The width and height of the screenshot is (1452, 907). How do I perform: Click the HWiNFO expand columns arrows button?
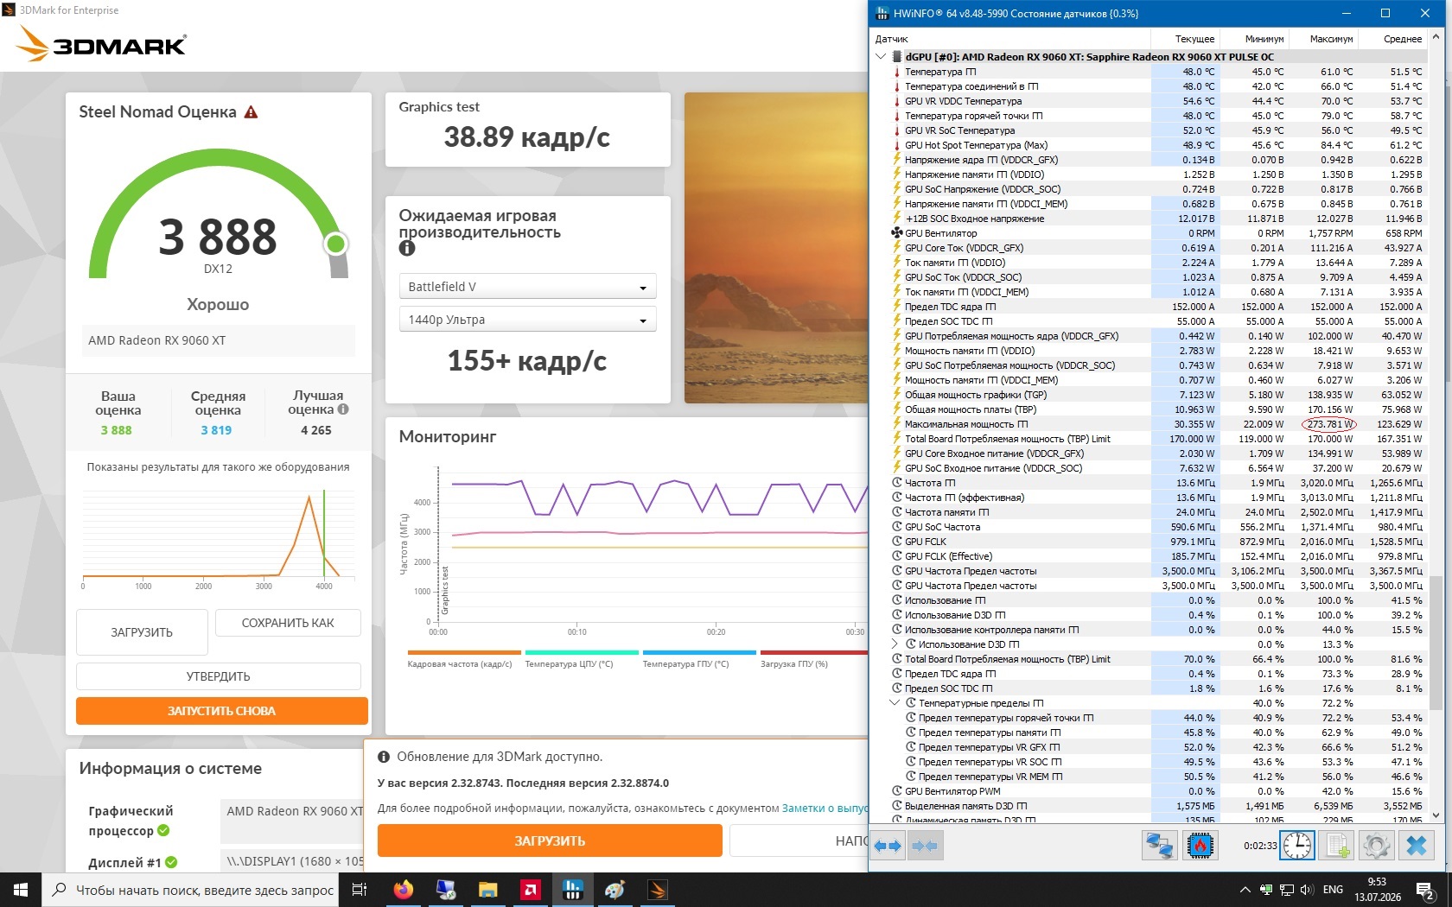coord(888,846)
